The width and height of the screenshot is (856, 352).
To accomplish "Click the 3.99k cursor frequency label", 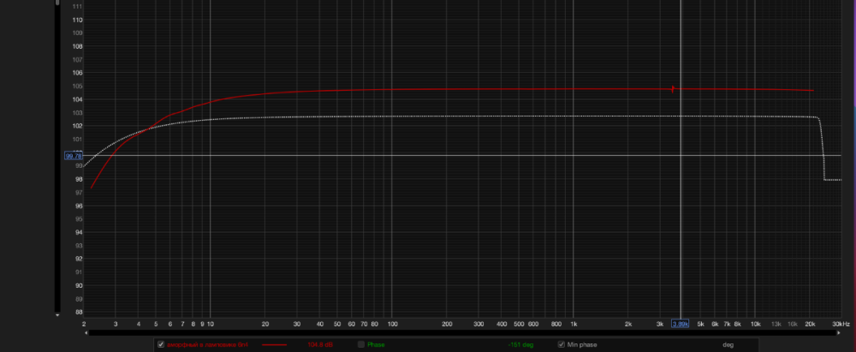I will tap(681, 325).
